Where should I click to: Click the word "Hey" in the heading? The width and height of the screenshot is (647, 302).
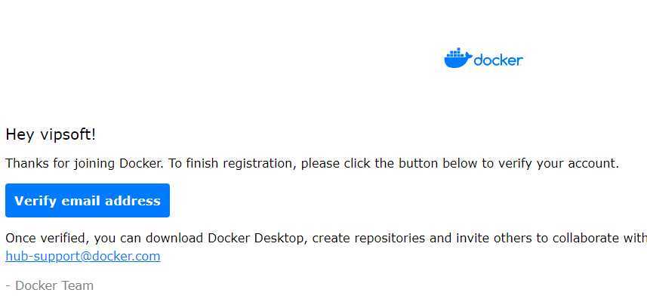(20, 135)
